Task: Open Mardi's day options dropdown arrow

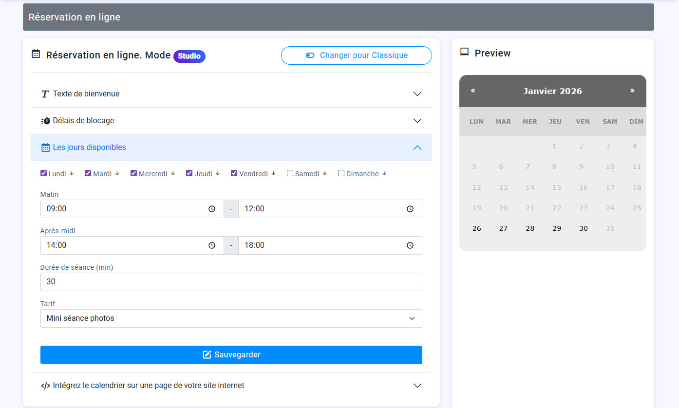Action: pyautogui.click(x=117, y=173)
